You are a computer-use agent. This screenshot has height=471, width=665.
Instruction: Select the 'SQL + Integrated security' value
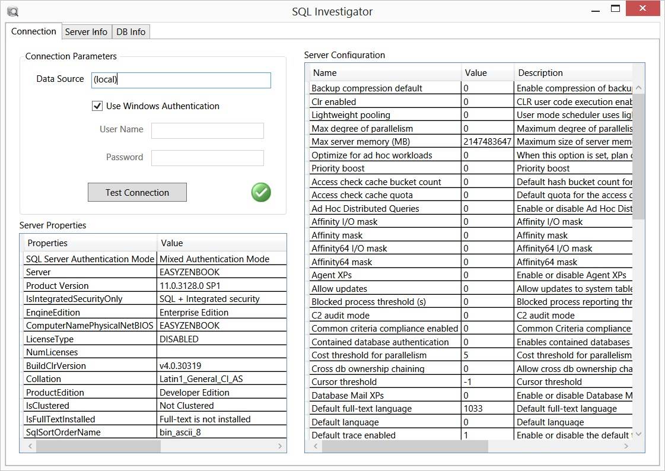[222, 299]
